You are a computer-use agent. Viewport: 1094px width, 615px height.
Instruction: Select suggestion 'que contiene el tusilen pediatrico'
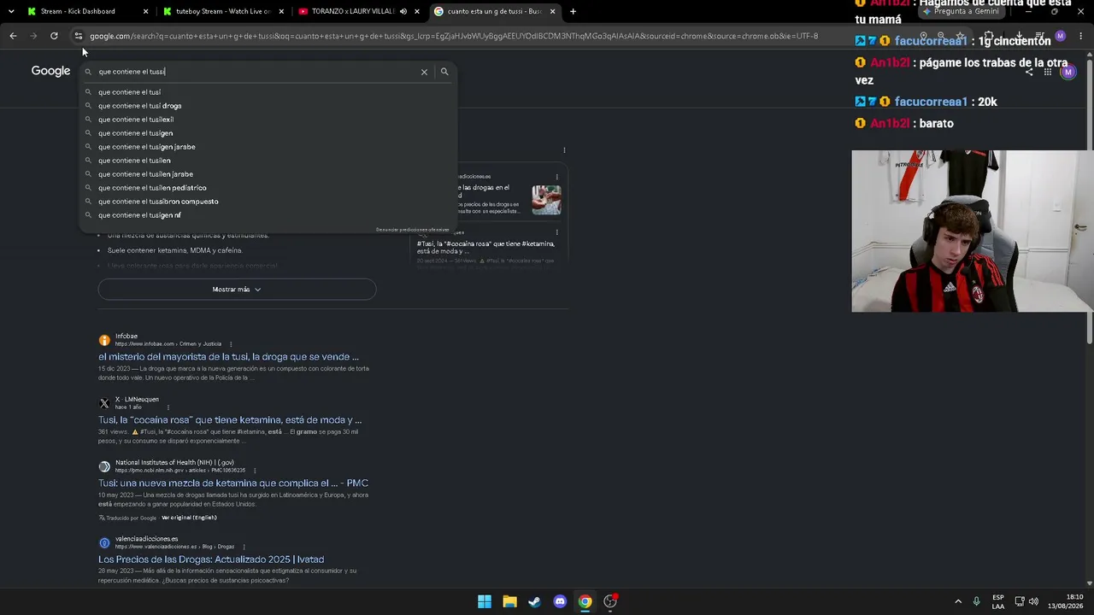point(268,188)
